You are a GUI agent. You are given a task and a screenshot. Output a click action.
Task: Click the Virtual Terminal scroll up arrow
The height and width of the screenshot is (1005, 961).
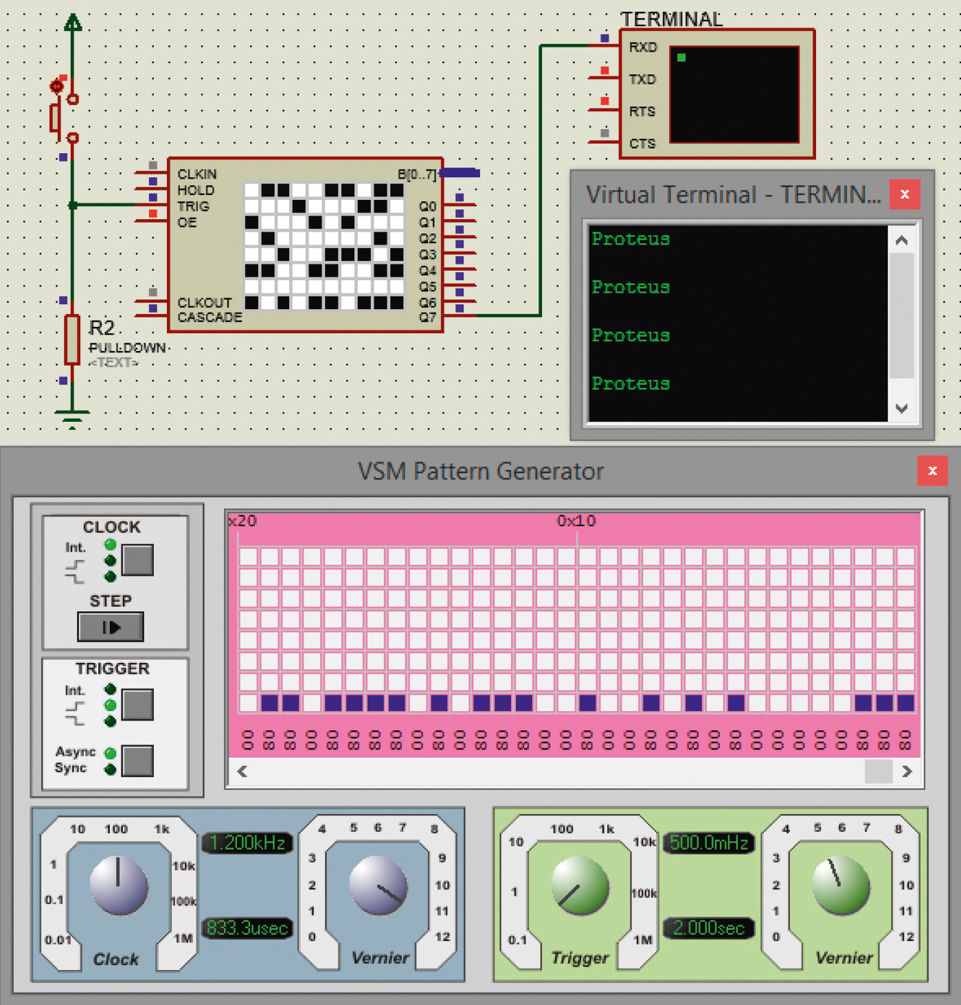[902, 240]
